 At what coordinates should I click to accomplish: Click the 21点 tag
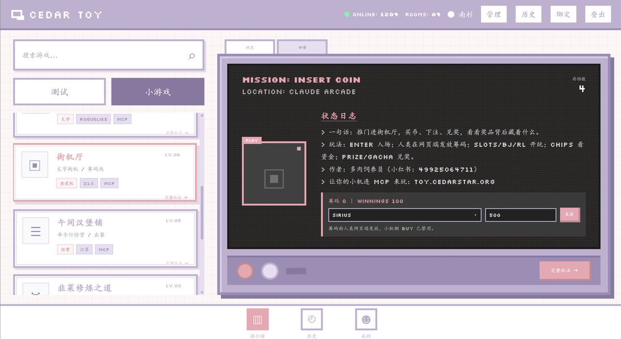(x=89, y=183)
